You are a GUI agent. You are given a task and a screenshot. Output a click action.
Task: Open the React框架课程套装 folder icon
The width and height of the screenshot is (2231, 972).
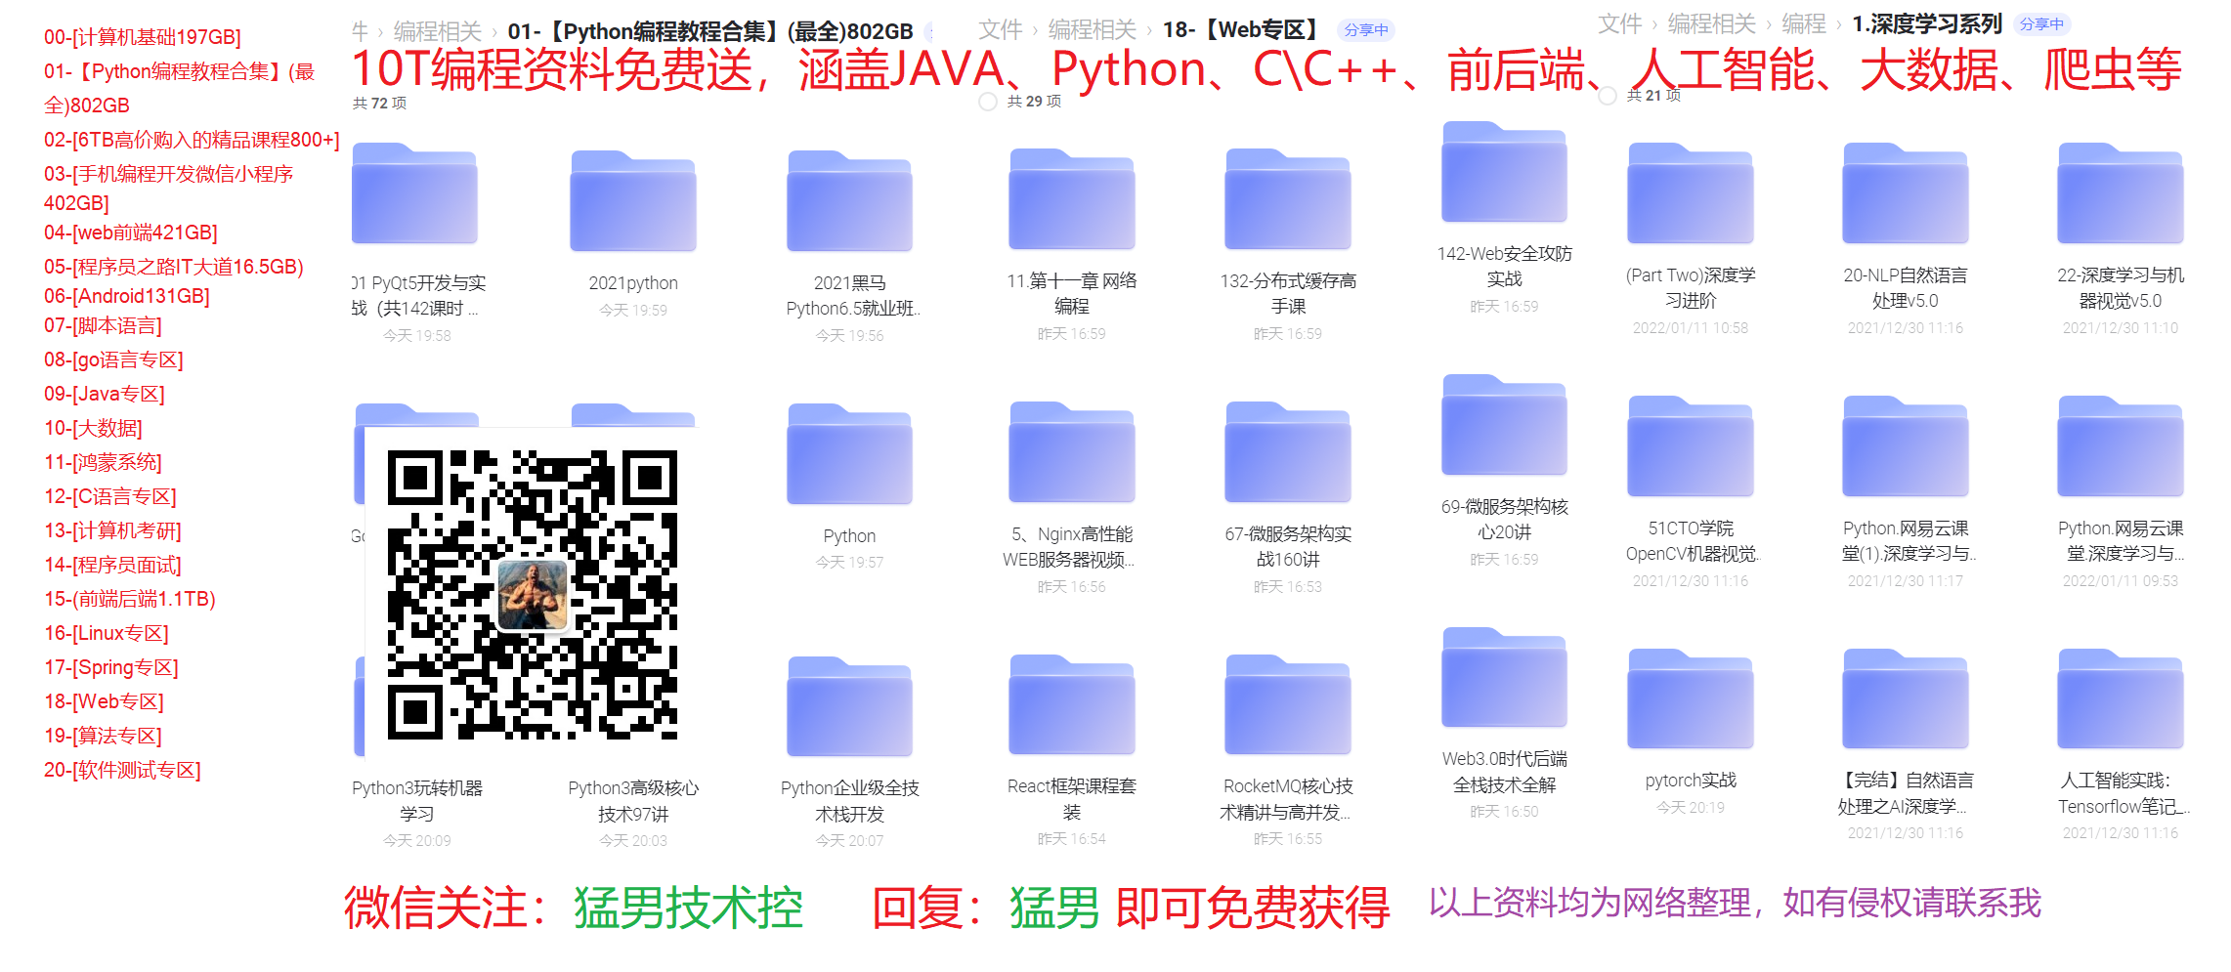(x=1072, y=705)
